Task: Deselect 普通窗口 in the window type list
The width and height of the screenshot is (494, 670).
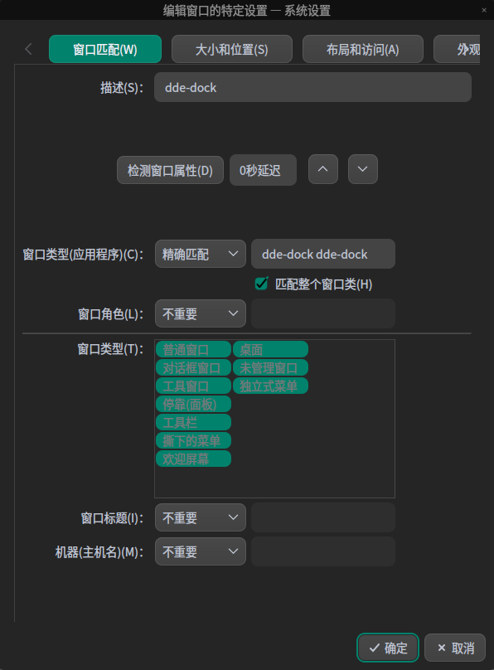Action: point(193,349)
